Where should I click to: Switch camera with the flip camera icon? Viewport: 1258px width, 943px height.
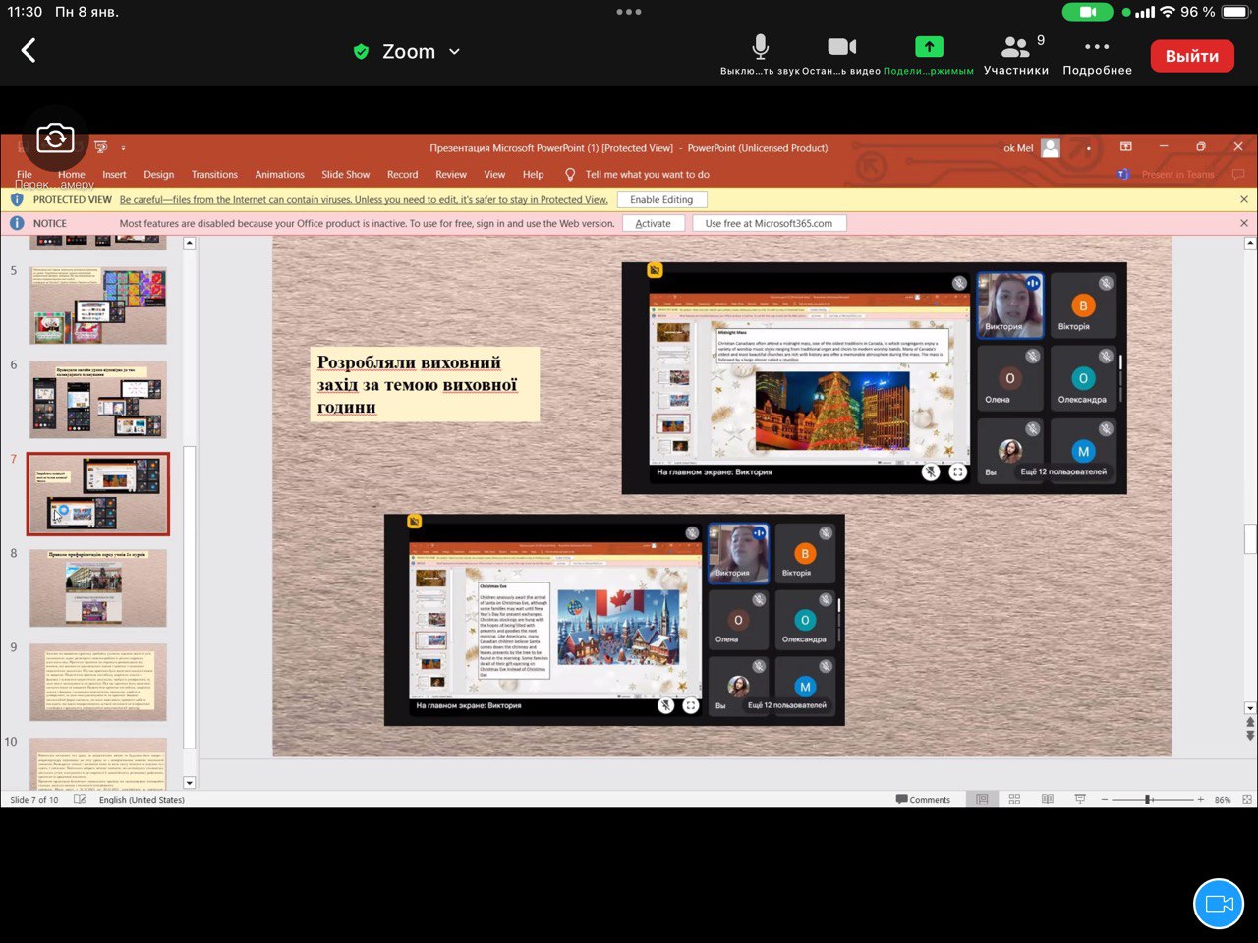[x=55, y=139]
